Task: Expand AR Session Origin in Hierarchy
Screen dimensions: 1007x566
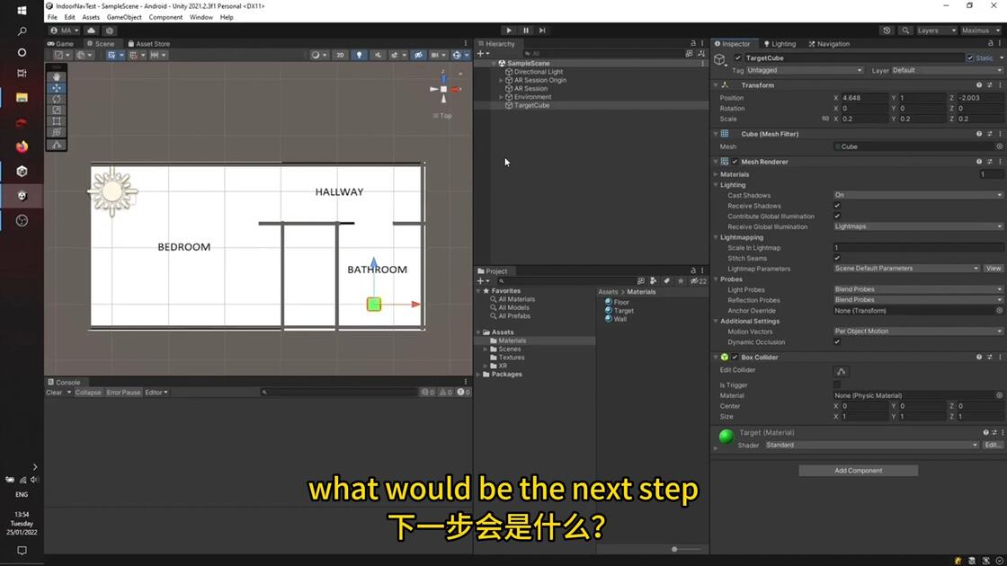Action: click(501, 80)
